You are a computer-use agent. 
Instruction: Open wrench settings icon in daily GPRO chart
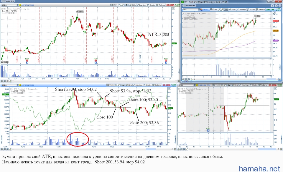122,5
